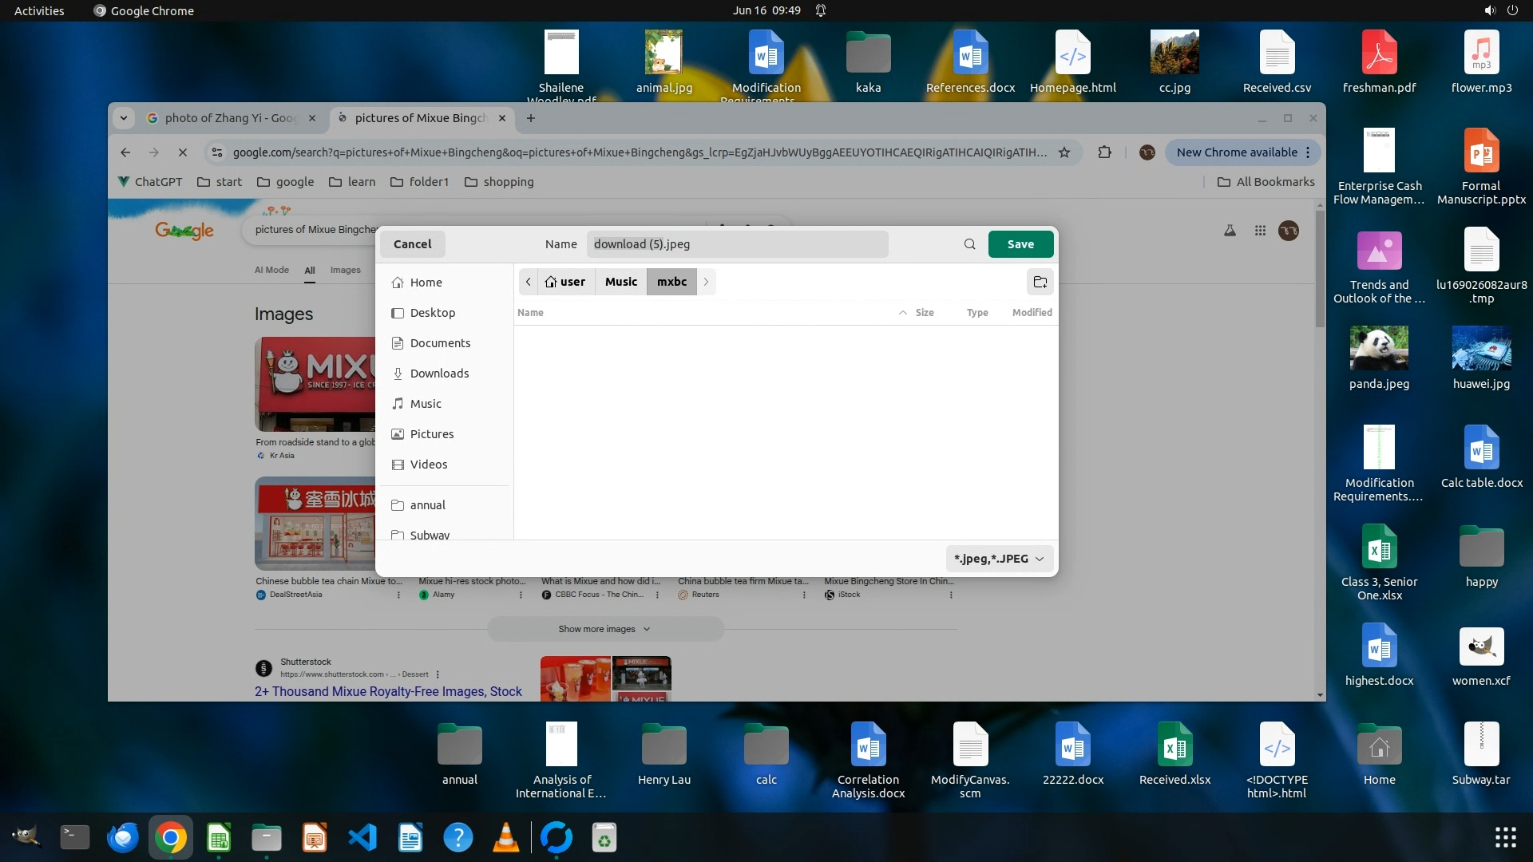
Task: Sort files by Size column header
Action: coord(924,312)
